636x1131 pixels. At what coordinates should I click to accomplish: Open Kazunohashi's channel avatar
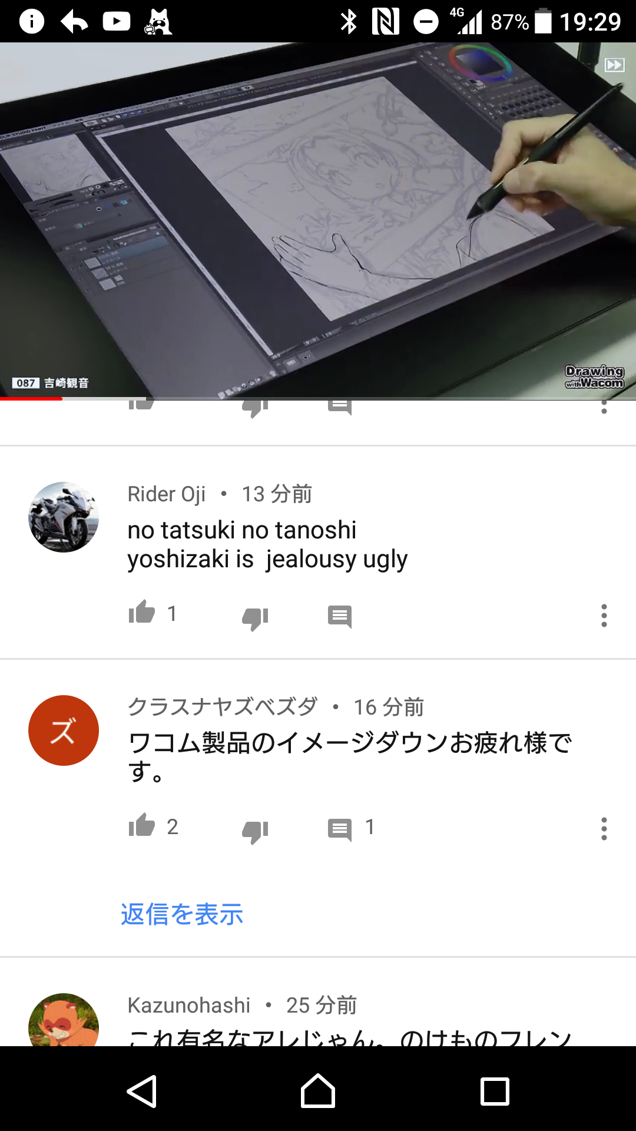(64, 1020)
